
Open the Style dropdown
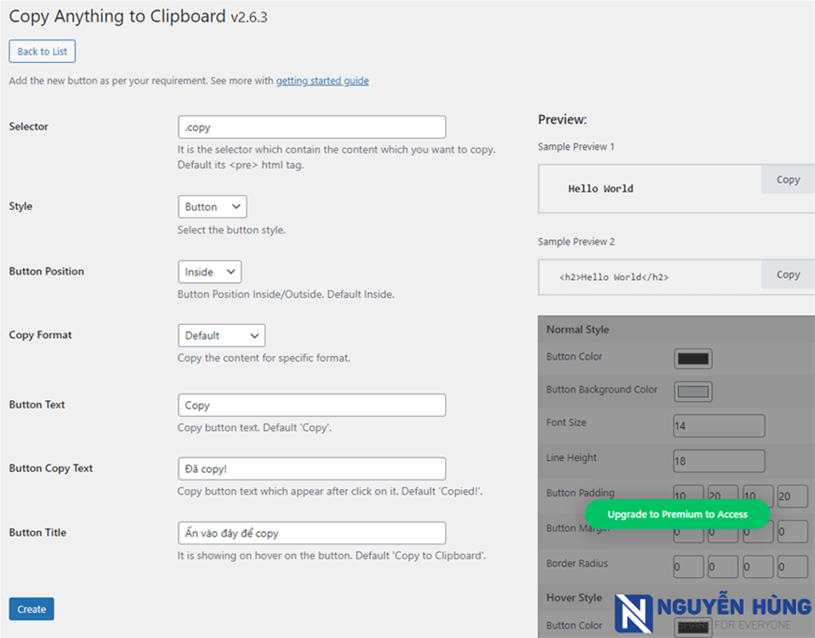pos(212,207)
